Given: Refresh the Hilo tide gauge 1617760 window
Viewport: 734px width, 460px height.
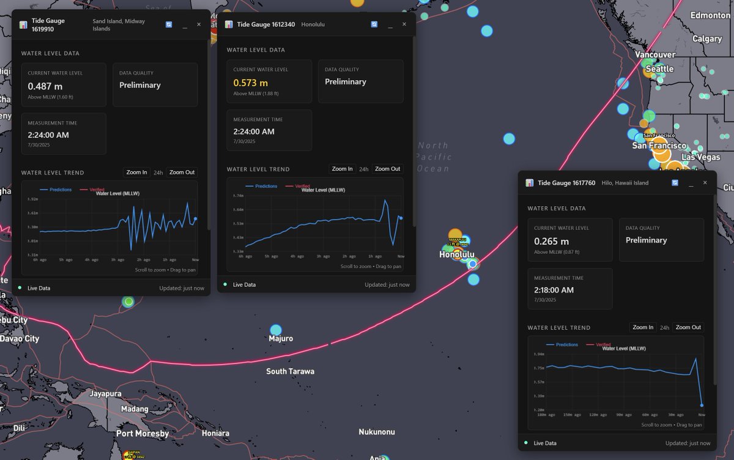Looking at the screenshot, I should pyautogui.click(x=675, y=183).
